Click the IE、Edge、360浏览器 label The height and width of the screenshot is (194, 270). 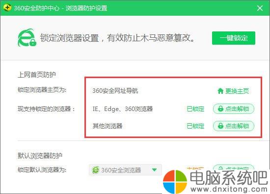coord(123,109)
